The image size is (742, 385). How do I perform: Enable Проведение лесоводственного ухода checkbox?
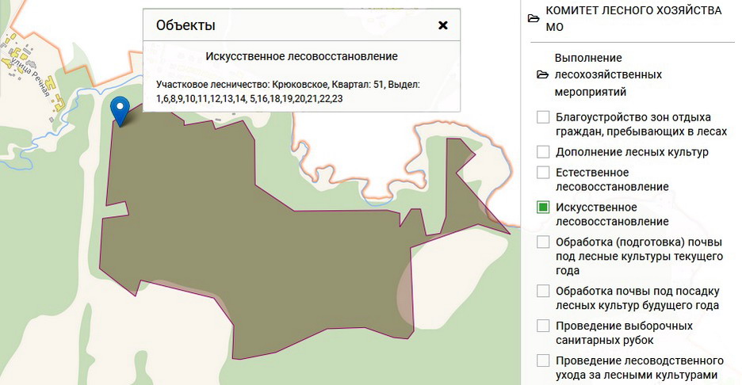pos(543,360)
